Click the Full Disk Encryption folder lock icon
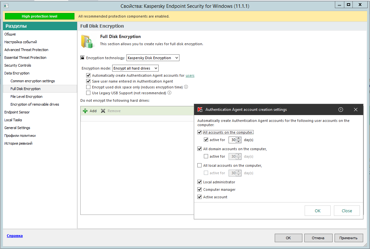The width and height of the screenshot is (370, 249). pyautogui.click(x=87, y=42)
